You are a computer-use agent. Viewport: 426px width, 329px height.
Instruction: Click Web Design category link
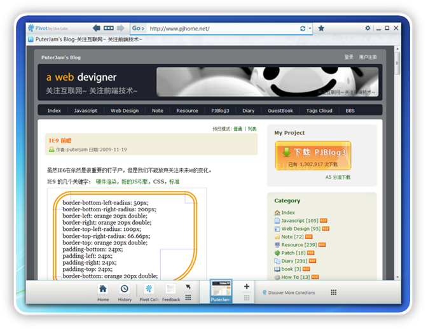coord(296,228)
